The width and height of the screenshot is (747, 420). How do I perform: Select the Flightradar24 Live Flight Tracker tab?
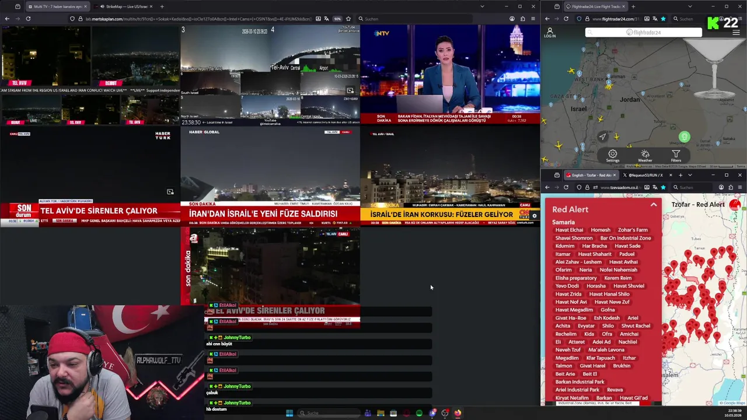tap(595, 6)
